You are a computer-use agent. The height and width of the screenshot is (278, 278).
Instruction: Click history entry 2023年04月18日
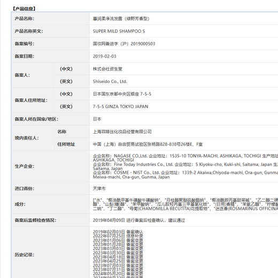pos(118,257)
